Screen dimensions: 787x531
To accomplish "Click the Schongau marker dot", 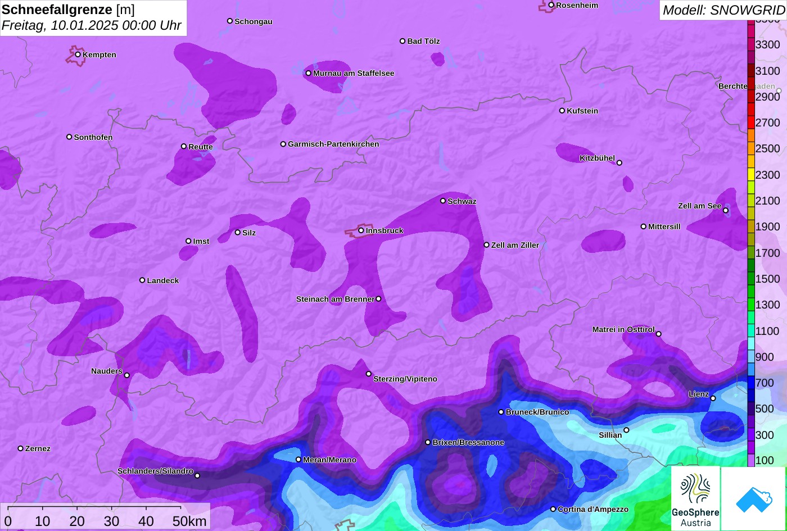I will [230, 21].
